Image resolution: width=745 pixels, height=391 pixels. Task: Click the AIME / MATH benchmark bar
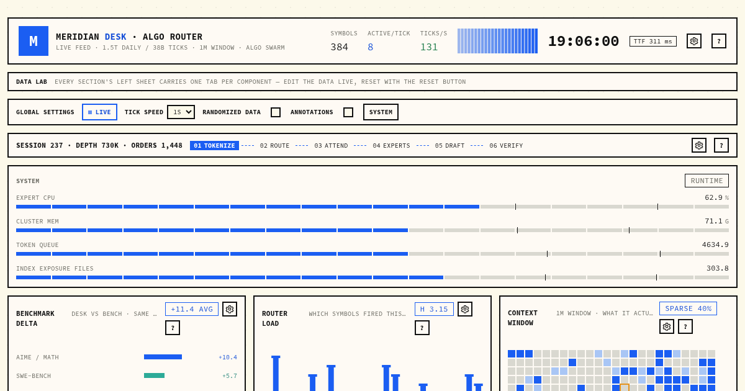163,357
